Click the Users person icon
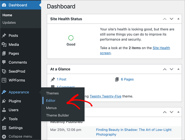This screenshot has width=185, height=140. coord(4,110)
